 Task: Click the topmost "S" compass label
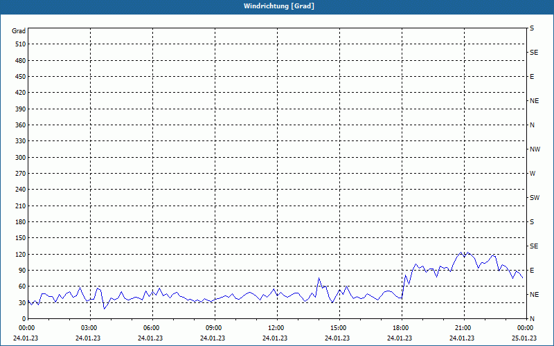coord(532,28)
